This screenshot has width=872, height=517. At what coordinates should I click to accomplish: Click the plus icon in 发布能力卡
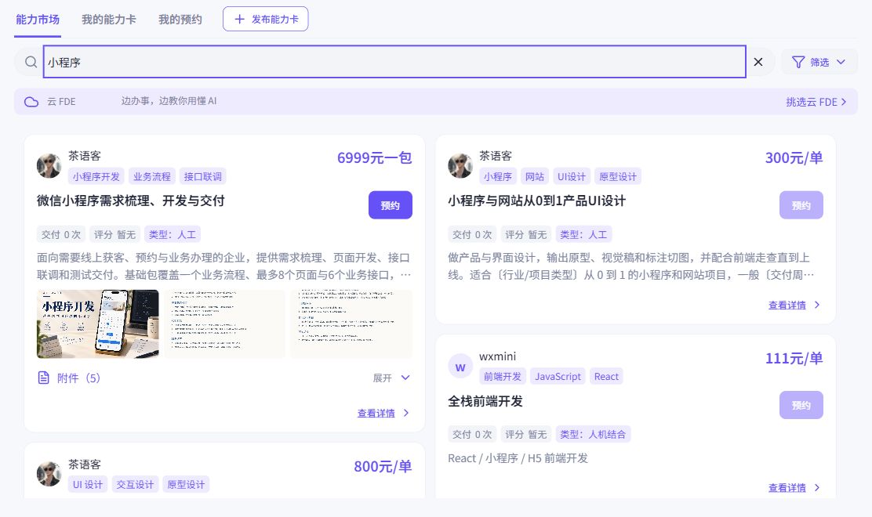[x=239, y=20]
